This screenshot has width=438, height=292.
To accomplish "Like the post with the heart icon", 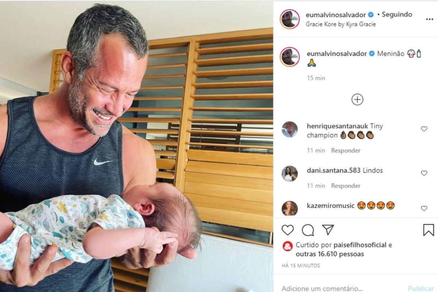I will [x=288, y=230].
